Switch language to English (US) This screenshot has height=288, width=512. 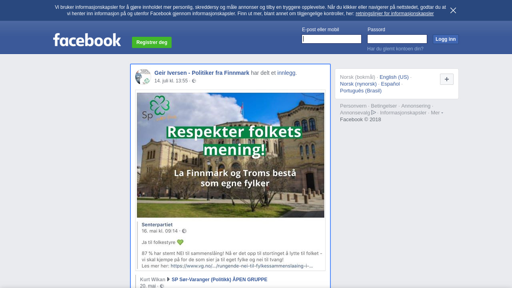(x=394, y=77)
